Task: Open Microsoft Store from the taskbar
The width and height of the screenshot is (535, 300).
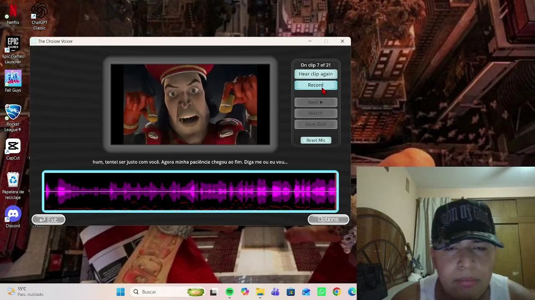Action: 290,292
